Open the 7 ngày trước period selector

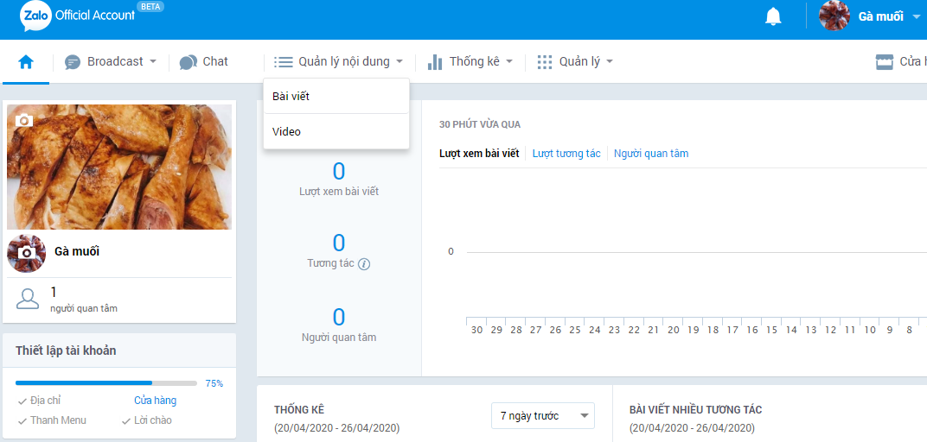point(542,416)
